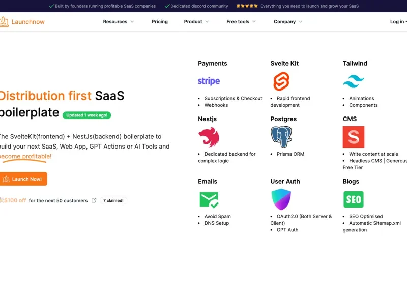The image size is (407, 293).
Task: Expand the Resources dropdown chevron
Action: tap(132, 22)
